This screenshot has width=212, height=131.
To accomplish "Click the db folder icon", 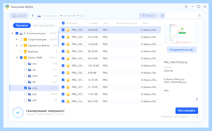I will click(x=30, y=82).
